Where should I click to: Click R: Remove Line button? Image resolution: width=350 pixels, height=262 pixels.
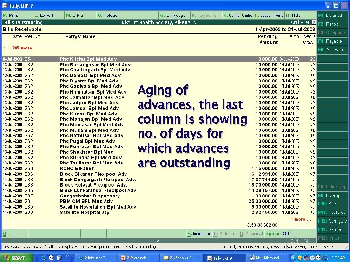click(x=199, y=234)
